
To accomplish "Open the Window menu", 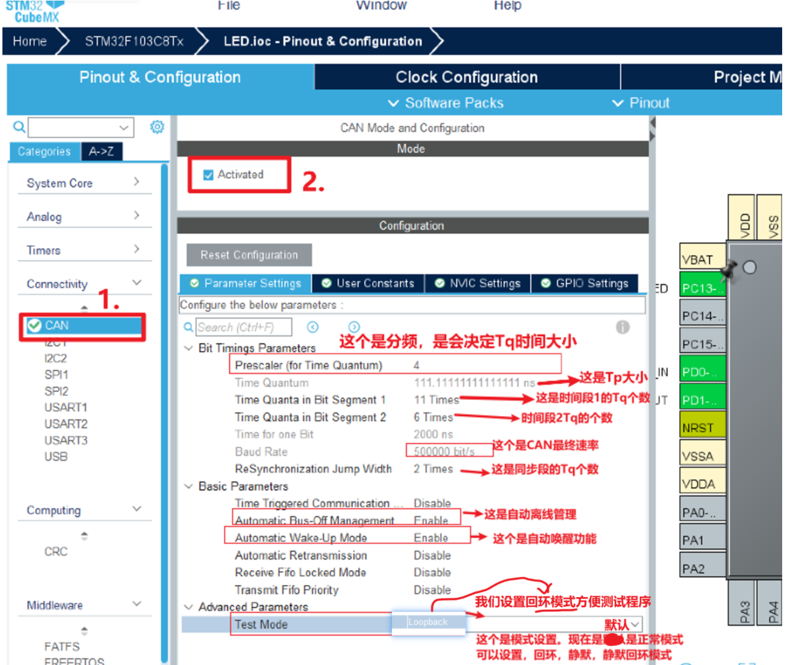I will point(381,5).
